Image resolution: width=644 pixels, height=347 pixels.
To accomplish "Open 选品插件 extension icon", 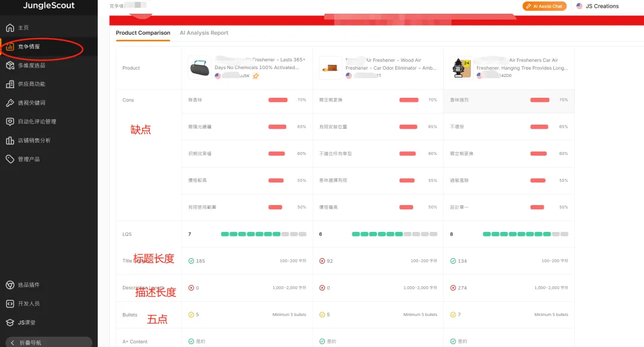I will (10, 285).
